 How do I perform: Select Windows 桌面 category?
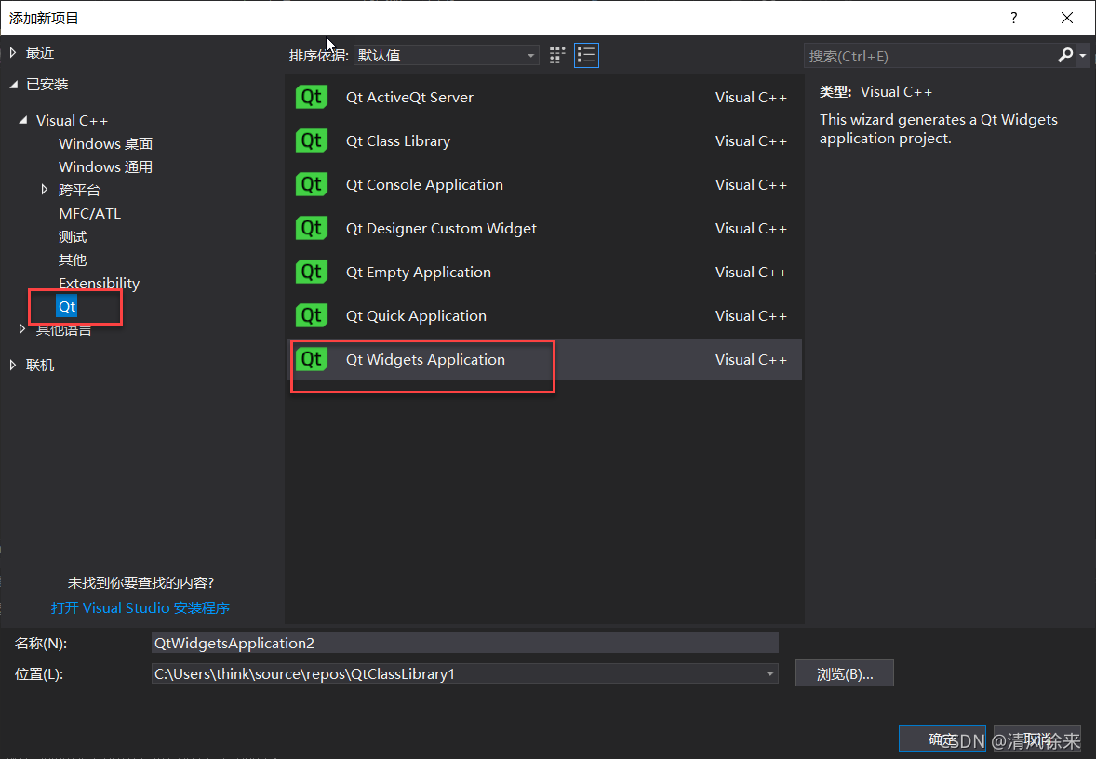point(105,143)
